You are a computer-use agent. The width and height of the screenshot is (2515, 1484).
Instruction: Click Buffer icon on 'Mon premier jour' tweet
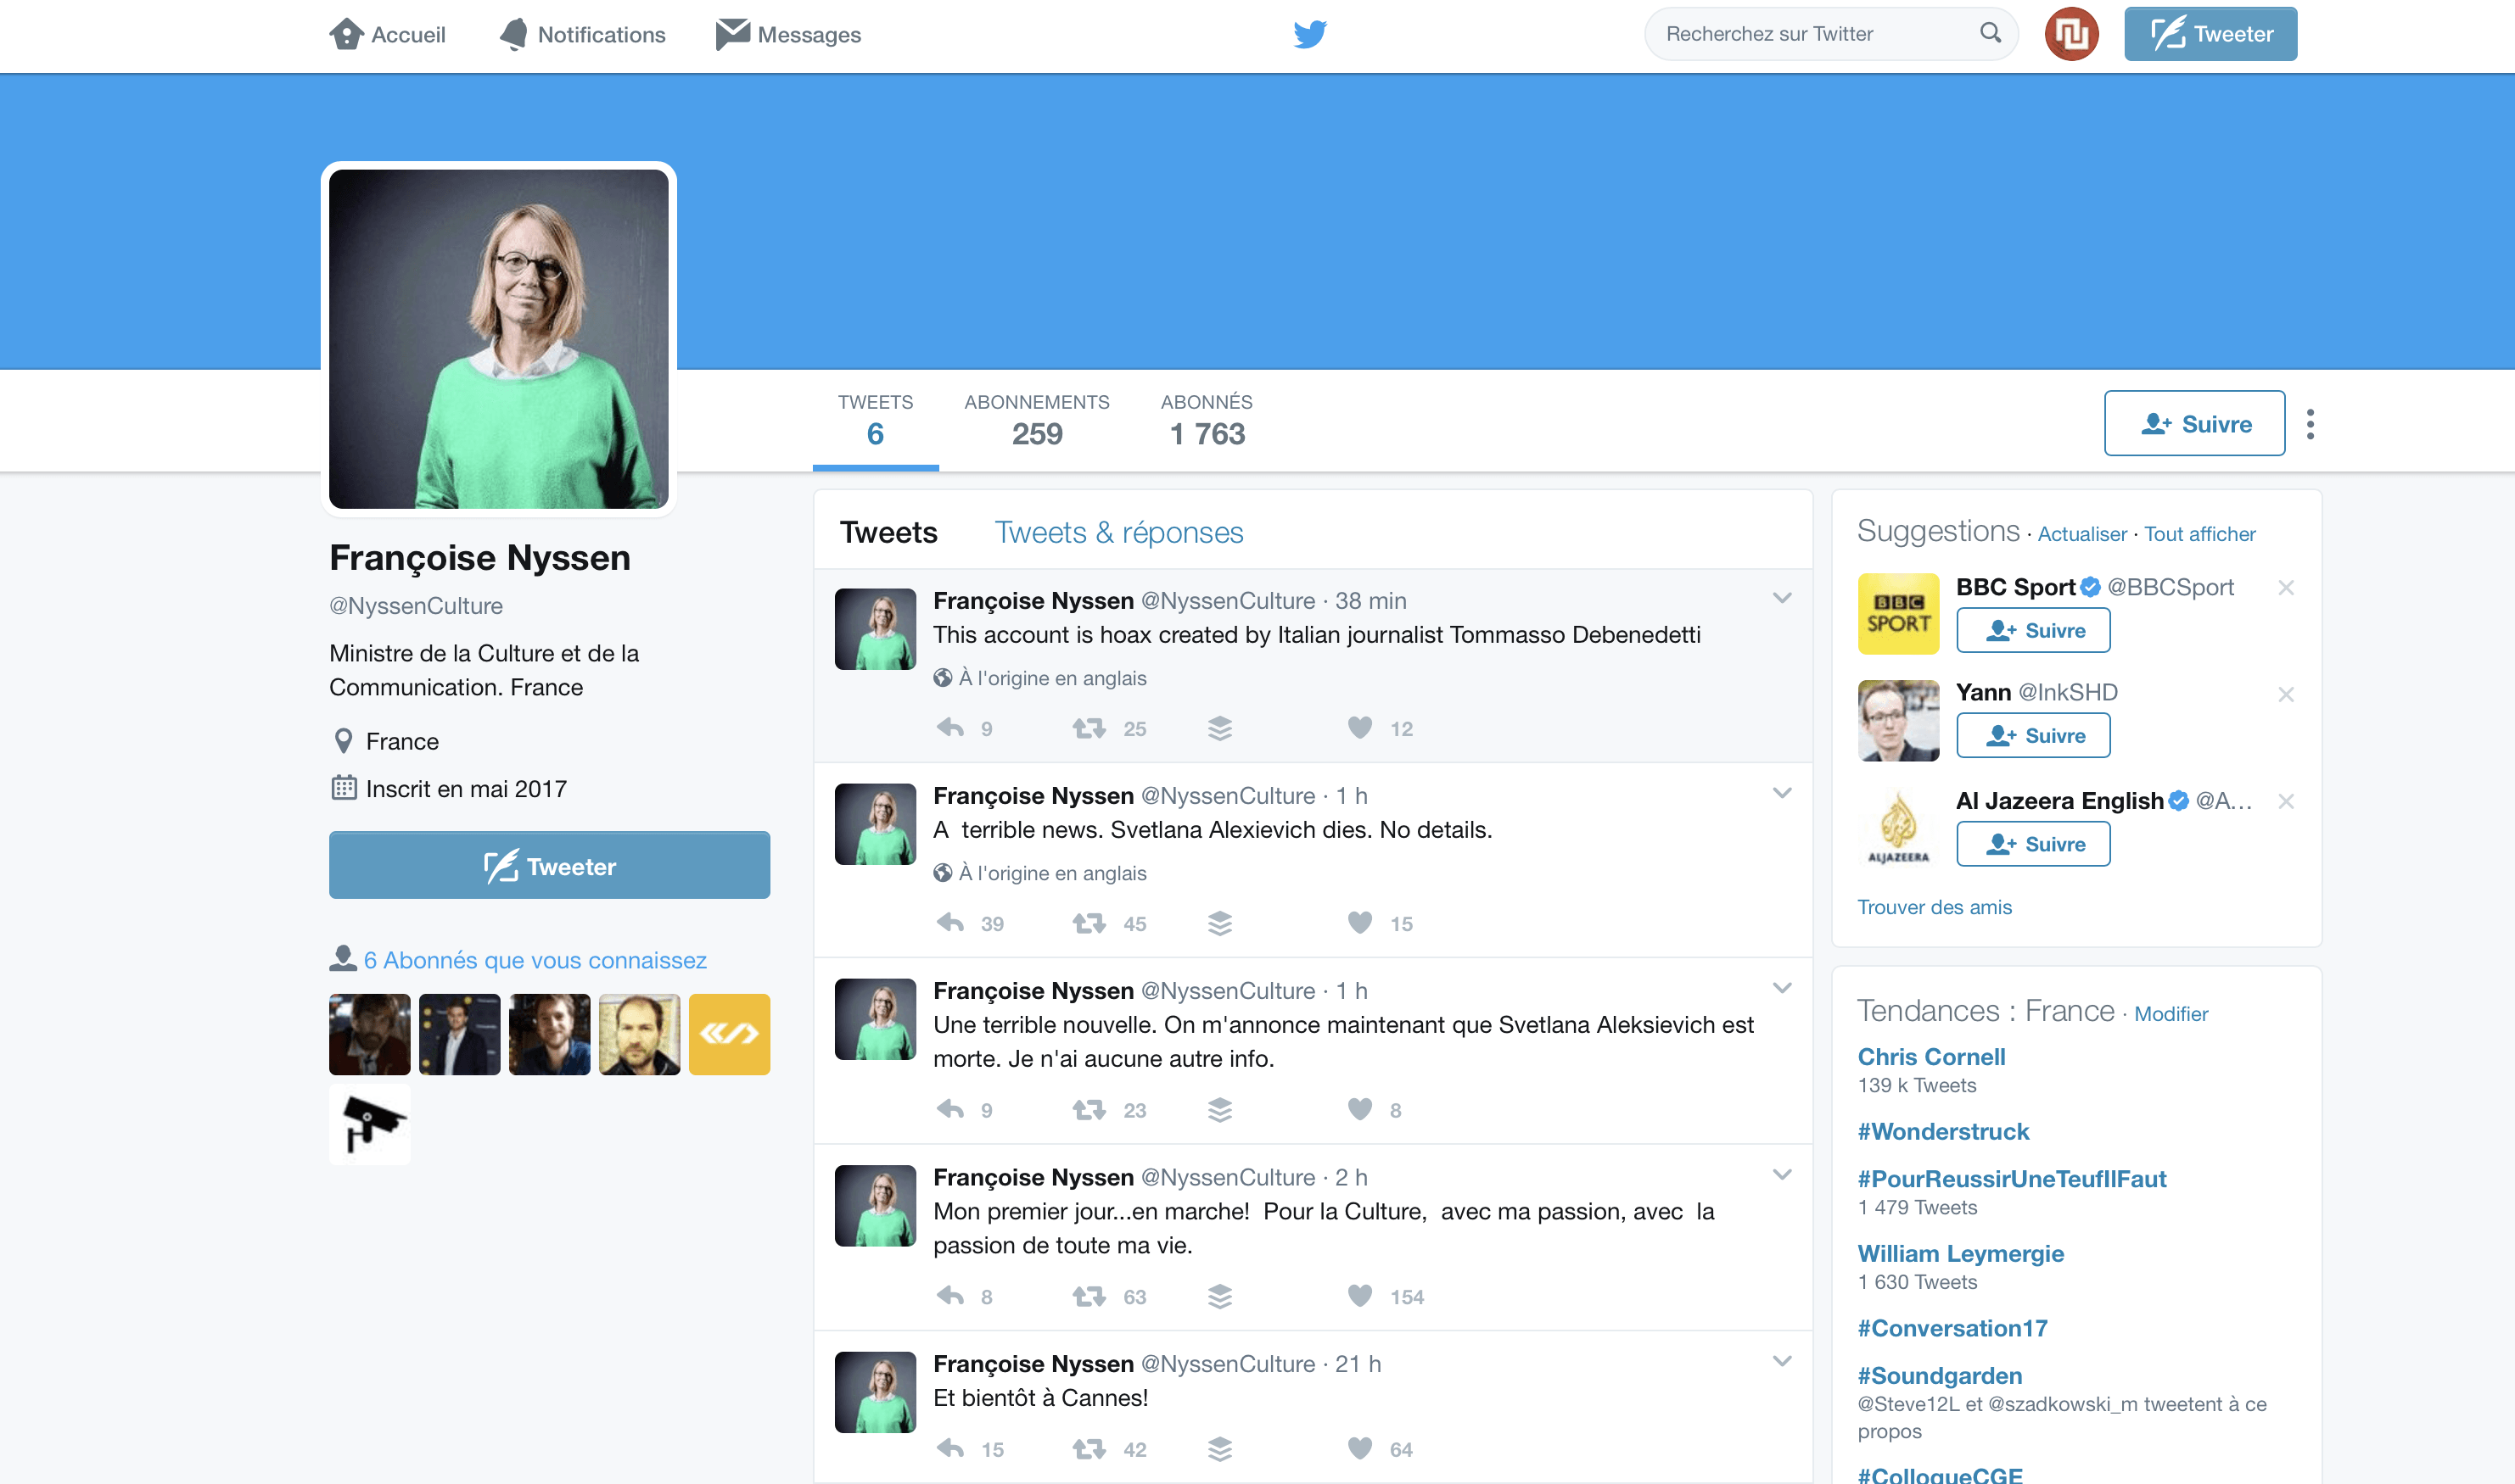(x=1219, y=1297)
